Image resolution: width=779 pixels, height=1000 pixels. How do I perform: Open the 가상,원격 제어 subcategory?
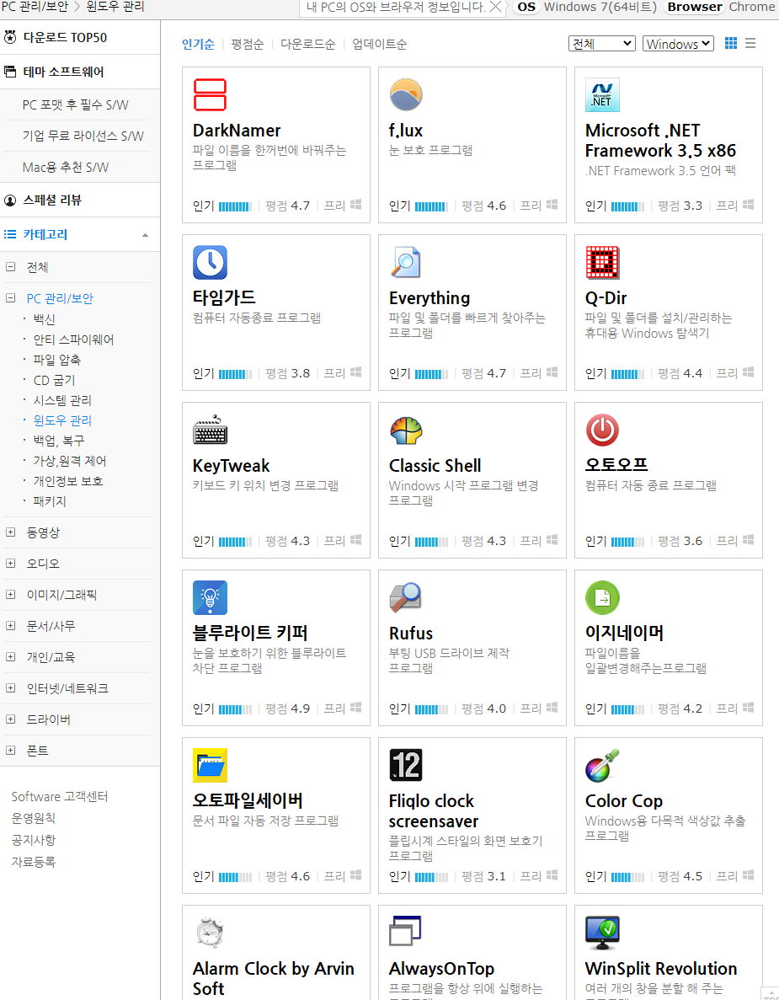70,461
